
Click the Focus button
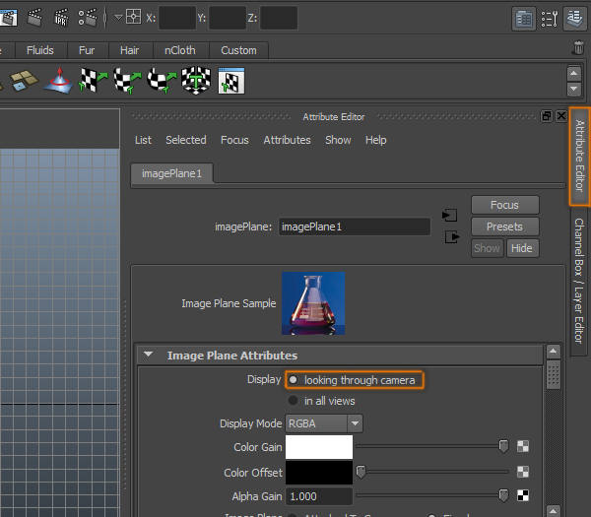click(504, 205)
